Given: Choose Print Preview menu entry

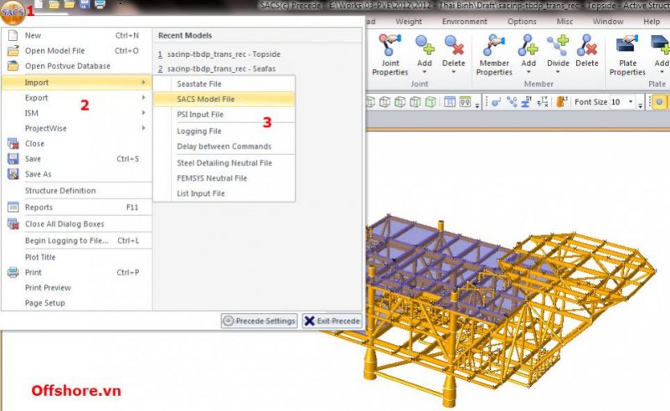Looking at the screenshot, I should [77, 288].
